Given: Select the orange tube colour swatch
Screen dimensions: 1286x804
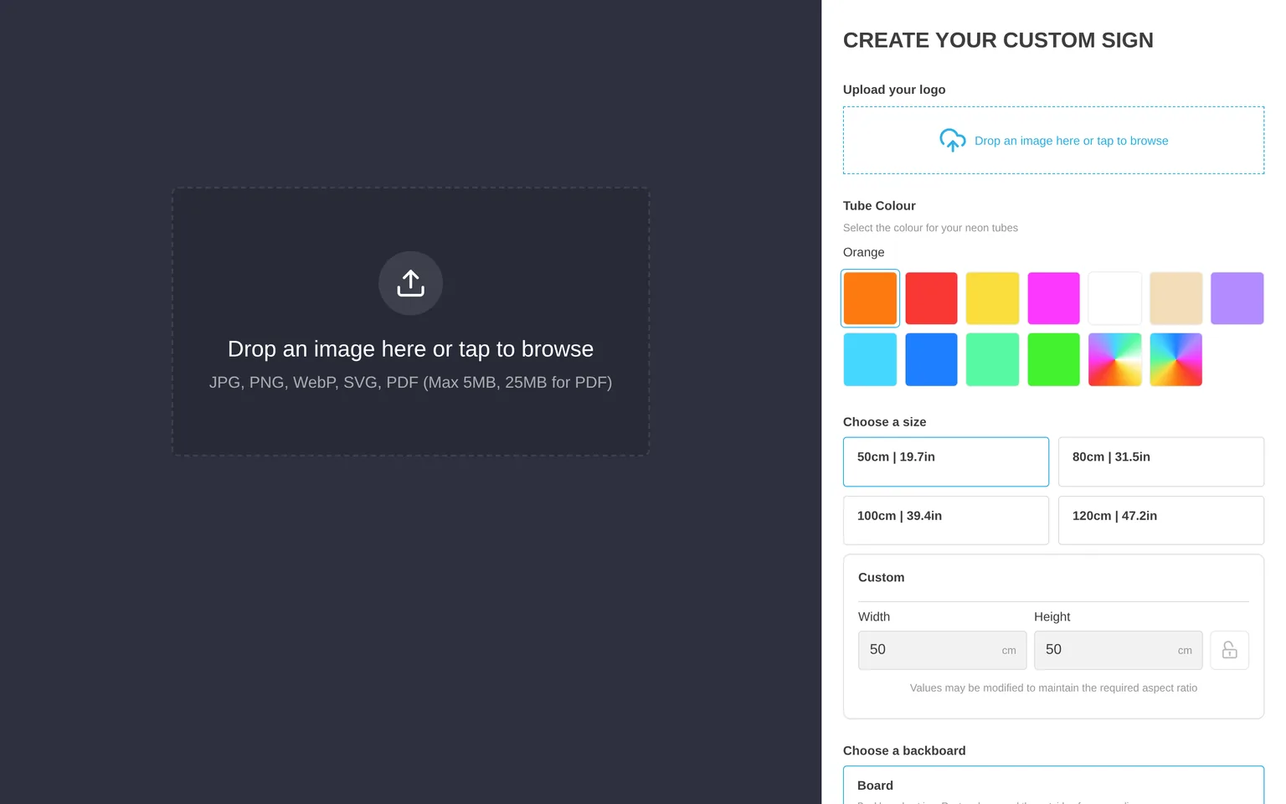Looking at the screenshot, I should click(x=870, y=298).
